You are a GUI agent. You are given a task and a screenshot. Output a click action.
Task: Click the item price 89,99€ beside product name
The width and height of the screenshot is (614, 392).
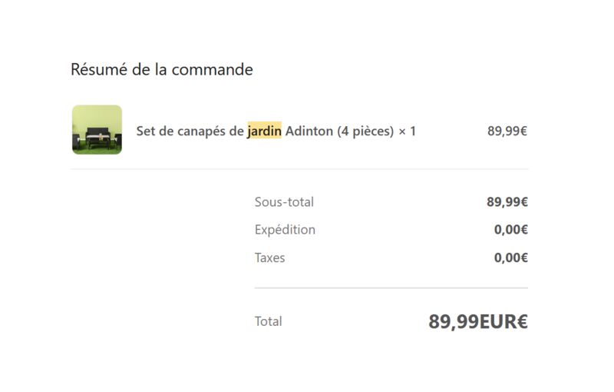pos(507,131)
